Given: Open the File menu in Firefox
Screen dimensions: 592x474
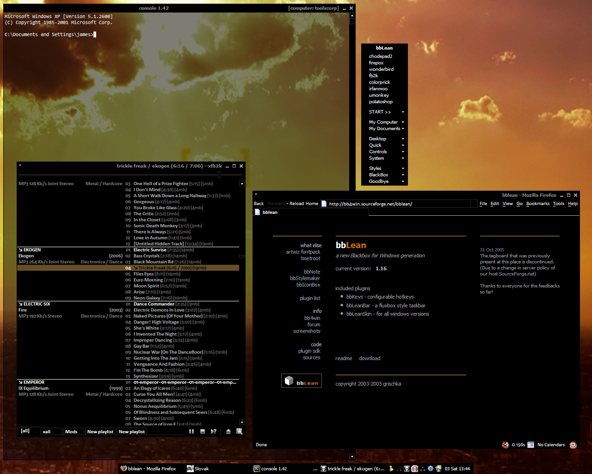Looking at the screenshot, I should 483,204.
